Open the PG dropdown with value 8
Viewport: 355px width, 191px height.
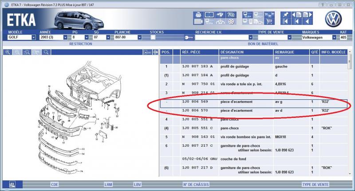click(x=87, y=37)
